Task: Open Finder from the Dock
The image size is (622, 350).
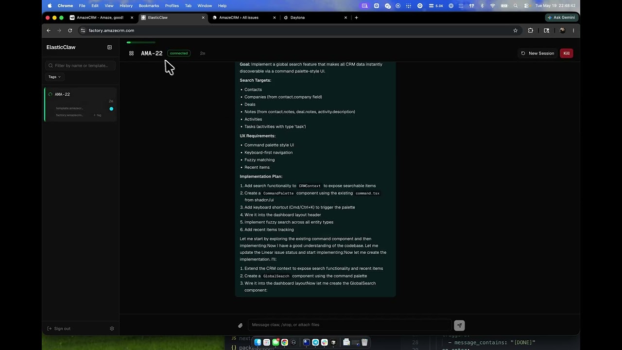Action: [258, 342]
